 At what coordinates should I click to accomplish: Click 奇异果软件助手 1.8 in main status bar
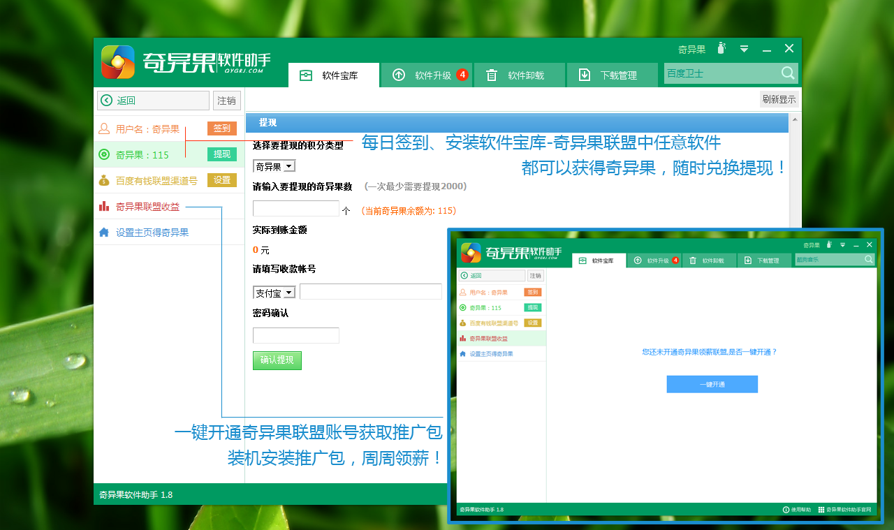tap(135, 495)
